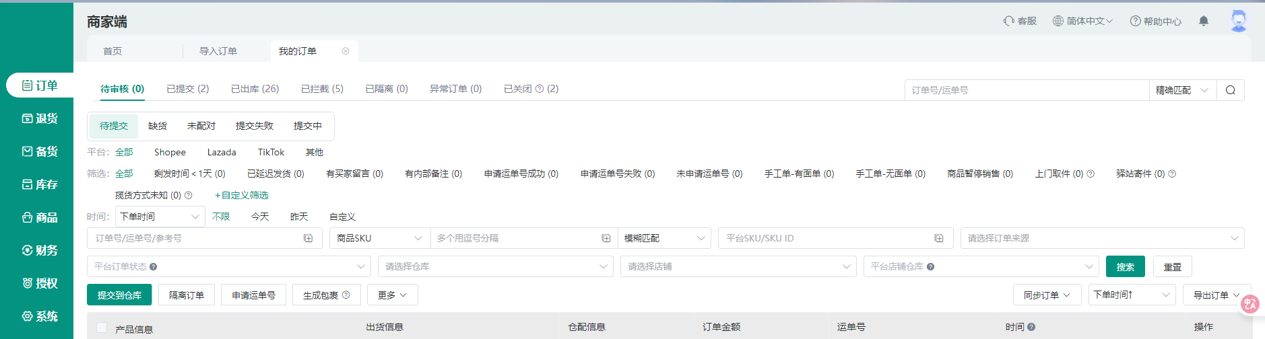Switch to the 首页 tab
The image size is (1265, 339).
point(112,51)
